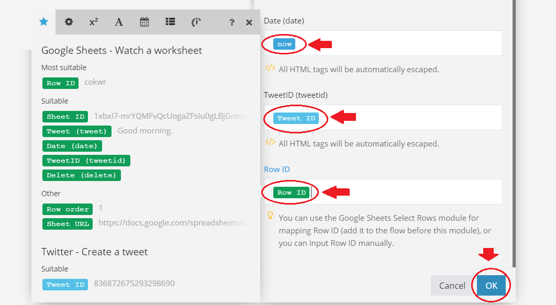Open the date functions calendar tab
Viewport: 556px width, 305px height.
click(x=144, y=22)
